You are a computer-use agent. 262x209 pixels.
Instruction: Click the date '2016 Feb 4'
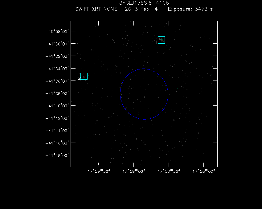[141, 9]
